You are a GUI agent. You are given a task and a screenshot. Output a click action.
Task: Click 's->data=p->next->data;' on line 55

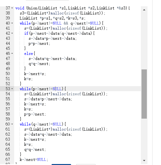point(48,99)
